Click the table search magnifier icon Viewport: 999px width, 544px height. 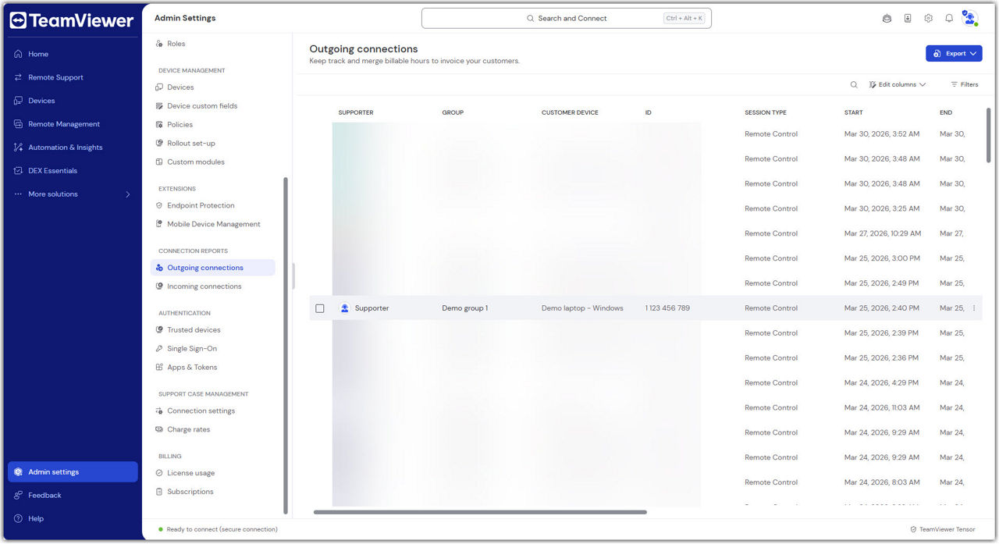[x=854, y=84]
